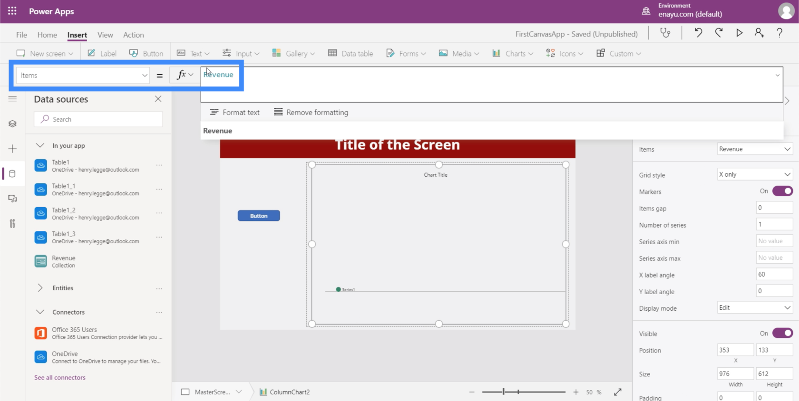Open the Icons ribbon dropdown
Screen dimensions: 799x401
click(565, 53)
